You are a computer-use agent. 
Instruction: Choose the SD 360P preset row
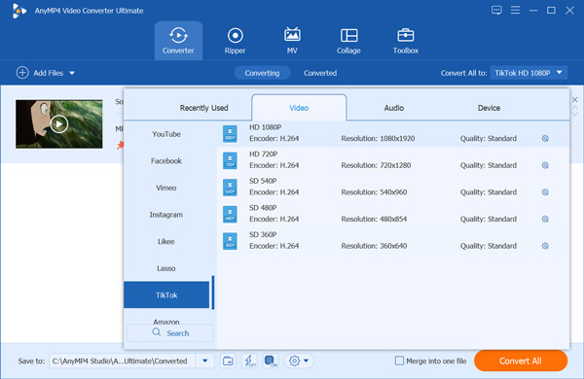(x=393, y=241)
